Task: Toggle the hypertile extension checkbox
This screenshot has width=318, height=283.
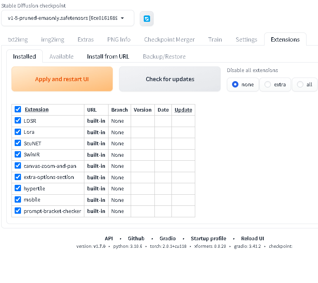Action: 18,188
